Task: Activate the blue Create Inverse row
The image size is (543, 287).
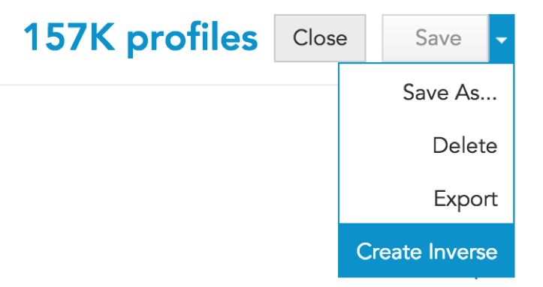Action: pos(427,250)
